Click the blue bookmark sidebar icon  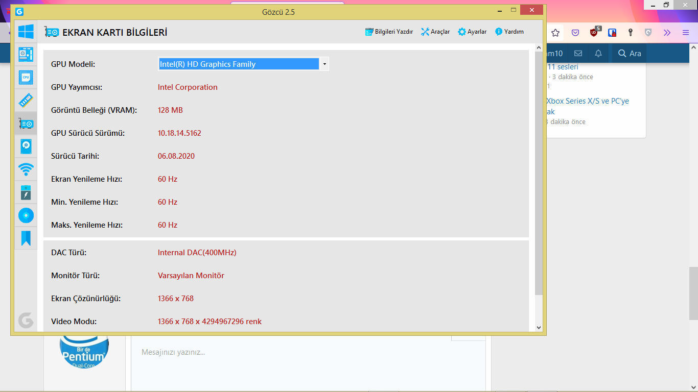(26, 238)
